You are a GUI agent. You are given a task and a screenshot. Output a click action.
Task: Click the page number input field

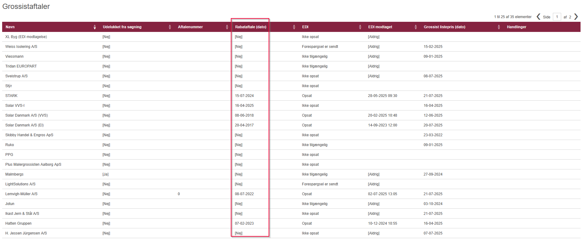[557, 17]
